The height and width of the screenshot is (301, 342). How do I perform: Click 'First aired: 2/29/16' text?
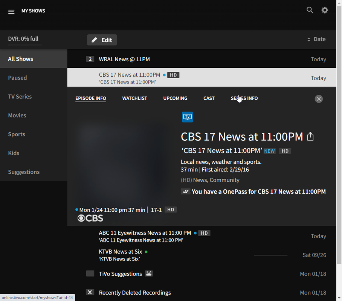[225, 170]
